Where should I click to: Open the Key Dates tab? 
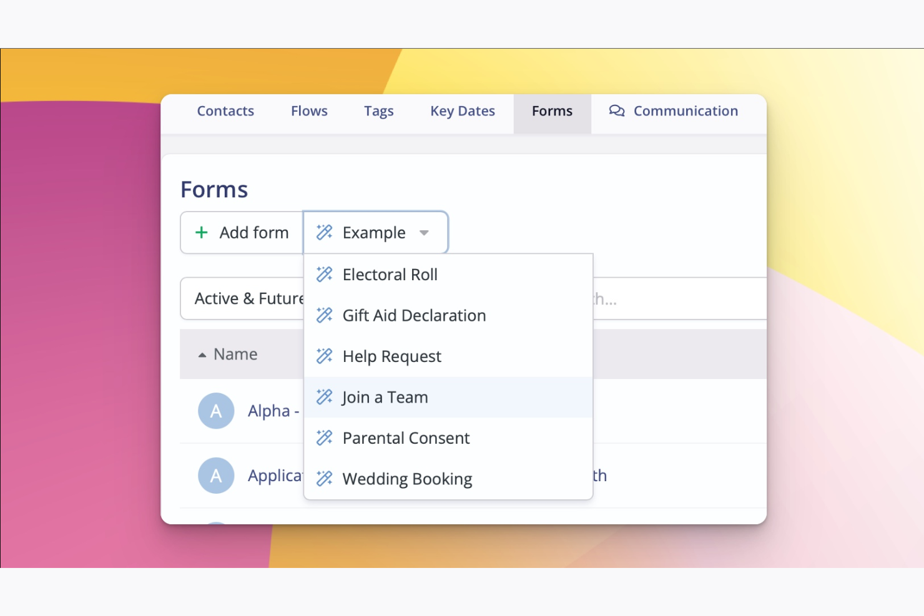click(x=463, y=111)
